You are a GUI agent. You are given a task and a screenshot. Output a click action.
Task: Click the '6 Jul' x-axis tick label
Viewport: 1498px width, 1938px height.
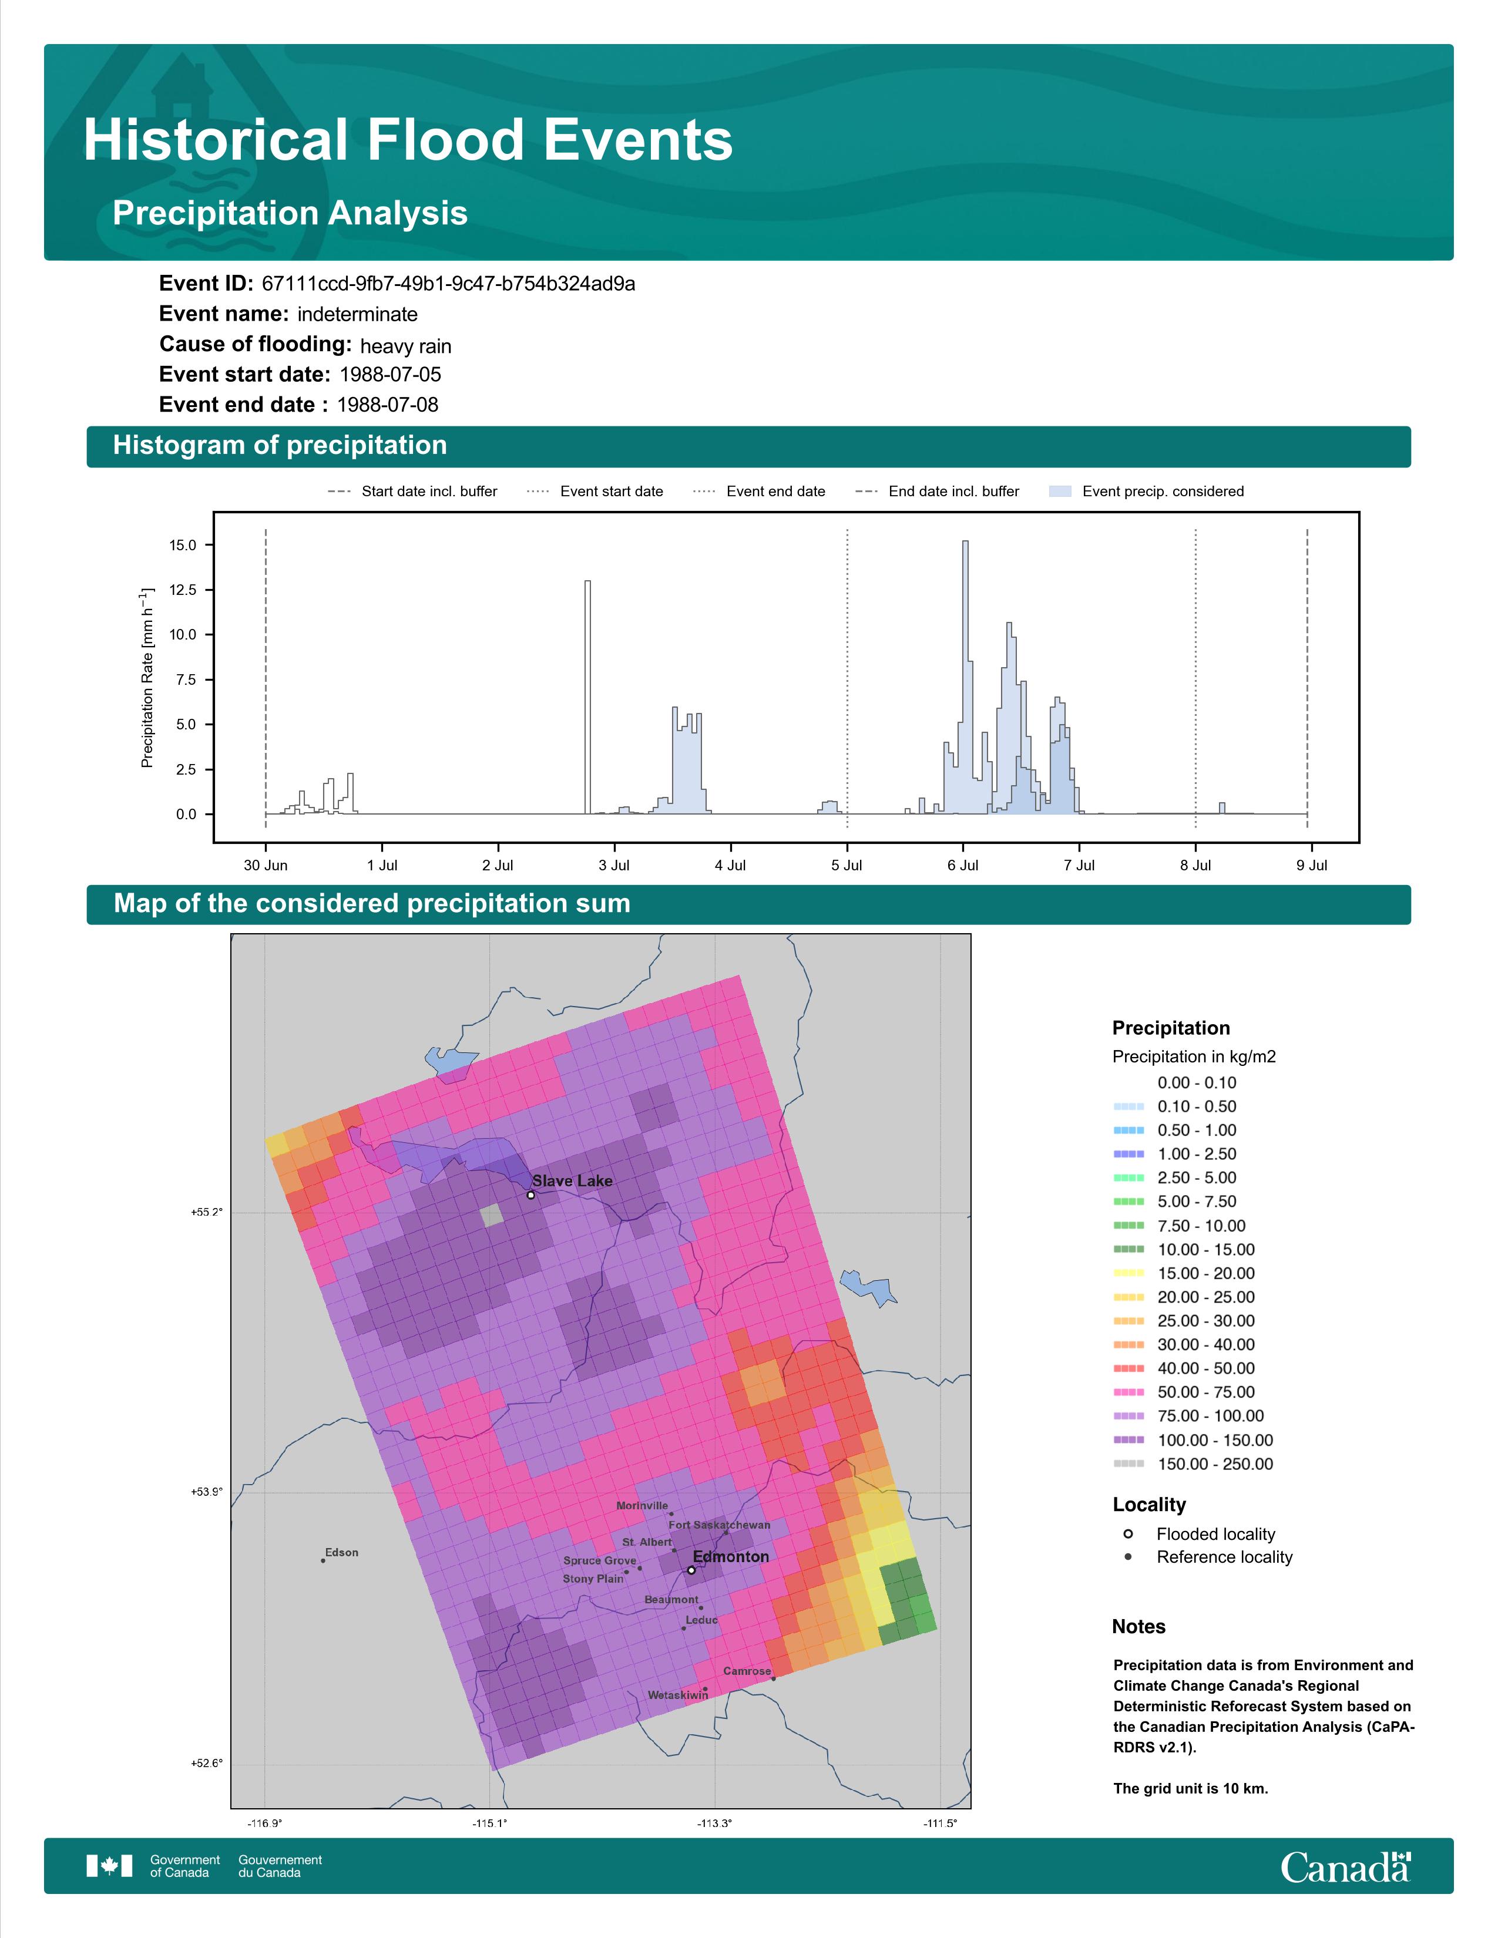coord(963,865)
